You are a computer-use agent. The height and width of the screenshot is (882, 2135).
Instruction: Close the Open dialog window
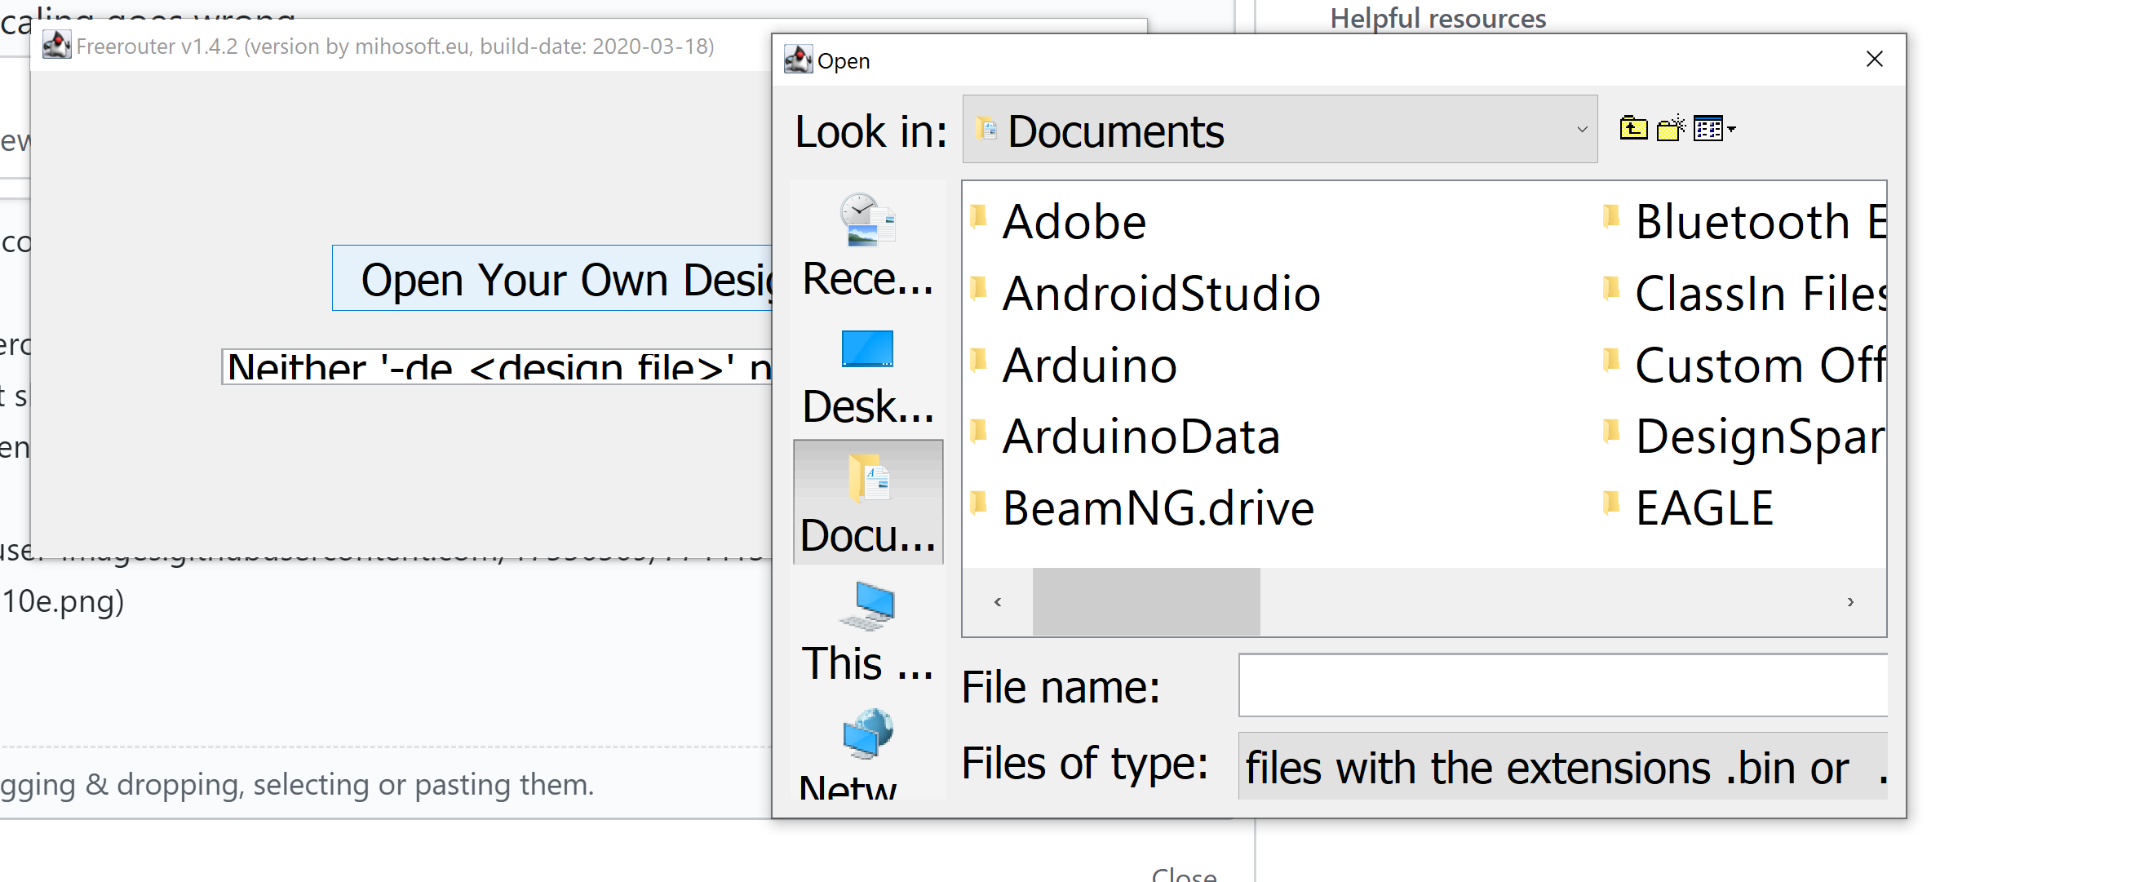[x=1874, y=60]
